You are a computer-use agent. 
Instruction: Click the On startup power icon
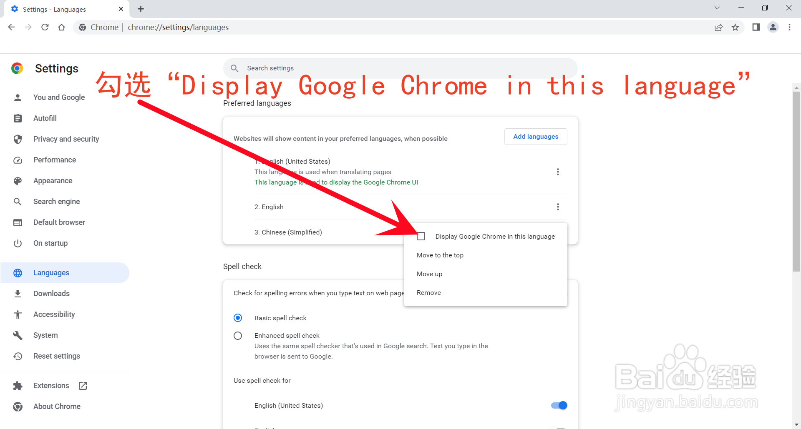[18, 243]
